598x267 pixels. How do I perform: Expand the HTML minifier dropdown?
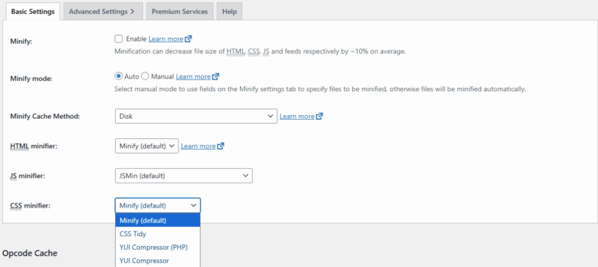pyautogui.click(x=147, y=146)
